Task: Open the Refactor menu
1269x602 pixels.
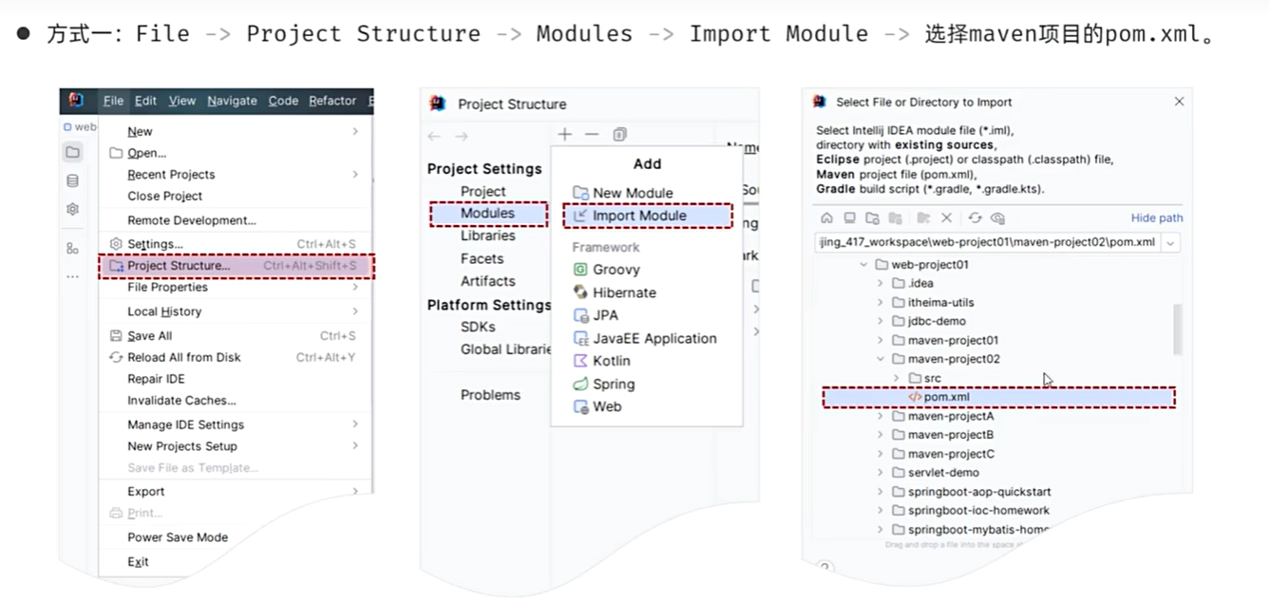Action: coord(332,101)
